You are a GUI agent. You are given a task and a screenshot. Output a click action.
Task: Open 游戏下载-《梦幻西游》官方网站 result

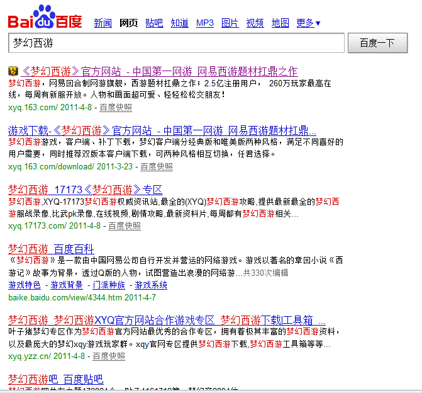162,131
